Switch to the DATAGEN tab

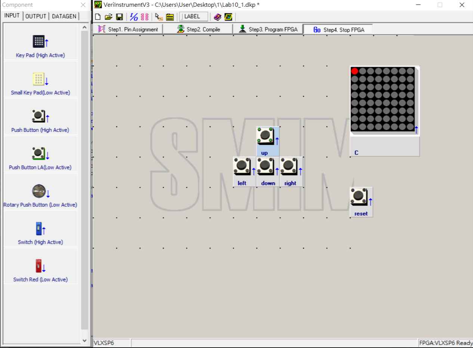[x=64, y=16]
